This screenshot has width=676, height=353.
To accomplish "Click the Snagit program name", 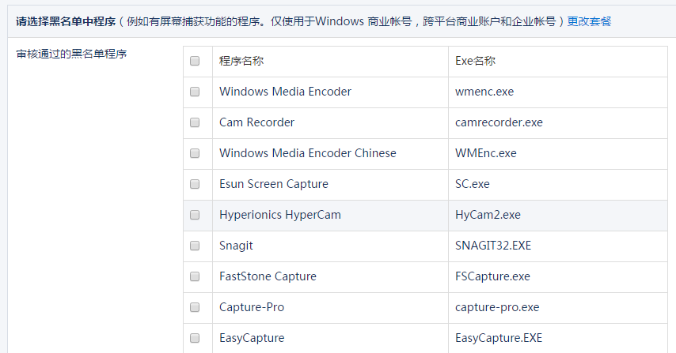I will [x=236, y=246].
